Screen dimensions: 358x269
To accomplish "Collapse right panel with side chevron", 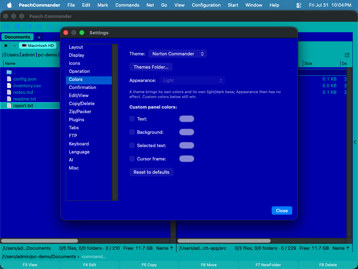I will point(355,142).
